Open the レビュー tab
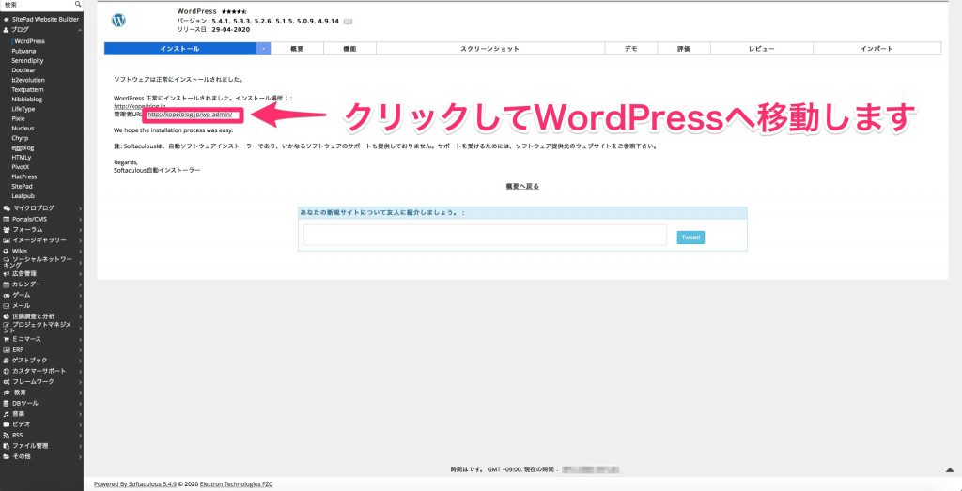Viewport: 962px width, 491px height. click(761, 48)
